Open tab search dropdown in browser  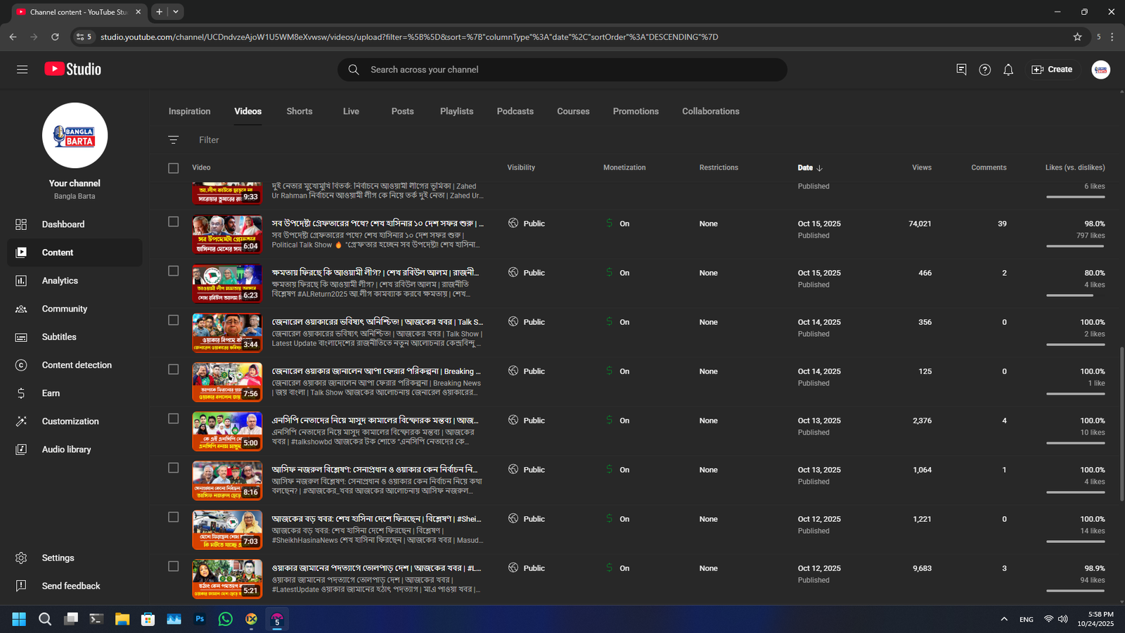tap(176, 12)
